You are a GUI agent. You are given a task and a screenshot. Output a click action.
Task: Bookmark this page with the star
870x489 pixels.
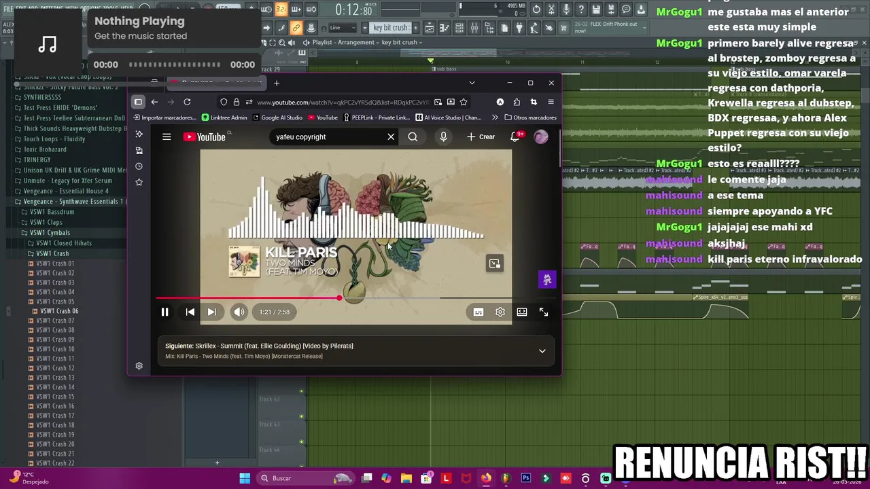(464, 102)
